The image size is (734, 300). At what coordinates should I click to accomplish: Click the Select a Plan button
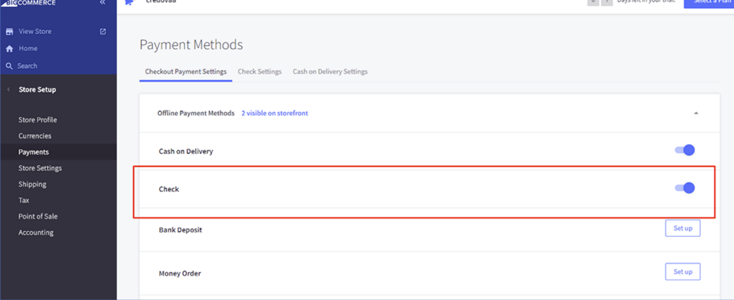(708, 3)
